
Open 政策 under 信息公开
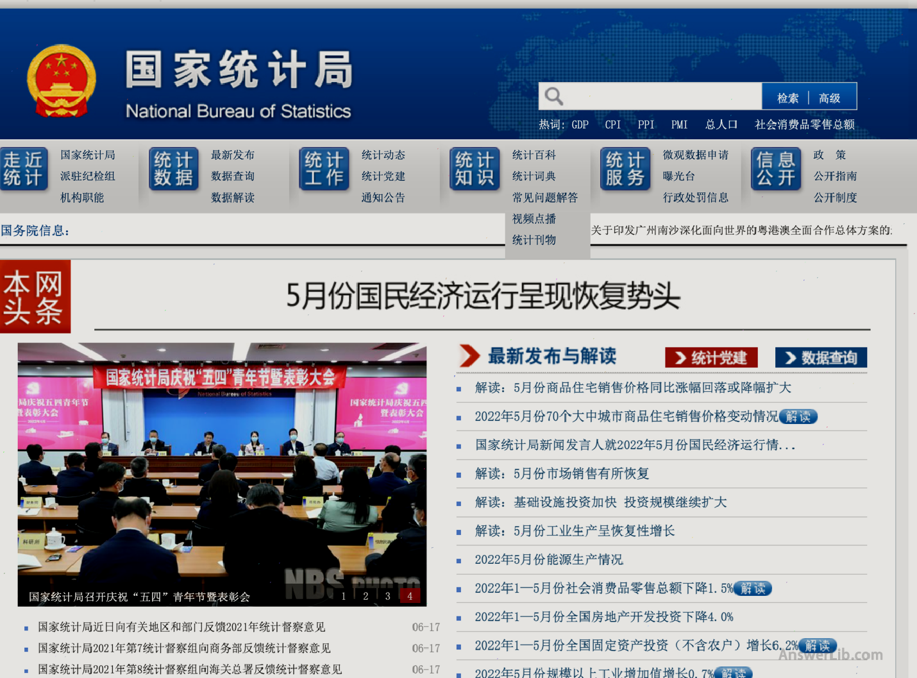[x=830, y=155]
